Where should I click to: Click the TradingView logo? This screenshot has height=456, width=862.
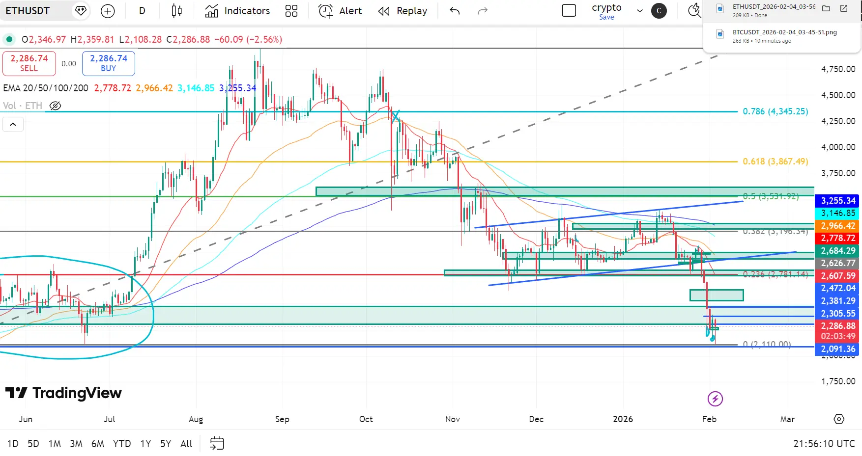(64, 393)
